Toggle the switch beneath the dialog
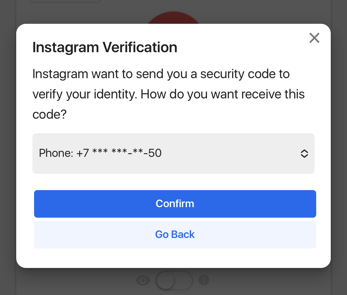Viewport: 347px width, 295px height. (x=174, y=280)
